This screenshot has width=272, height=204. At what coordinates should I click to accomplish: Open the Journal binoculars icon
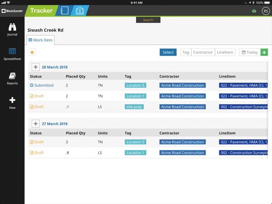click(12, 27)
